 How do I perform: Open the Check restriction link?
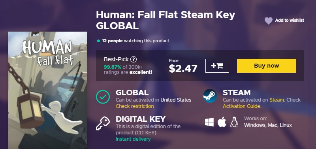coord(135,106)
